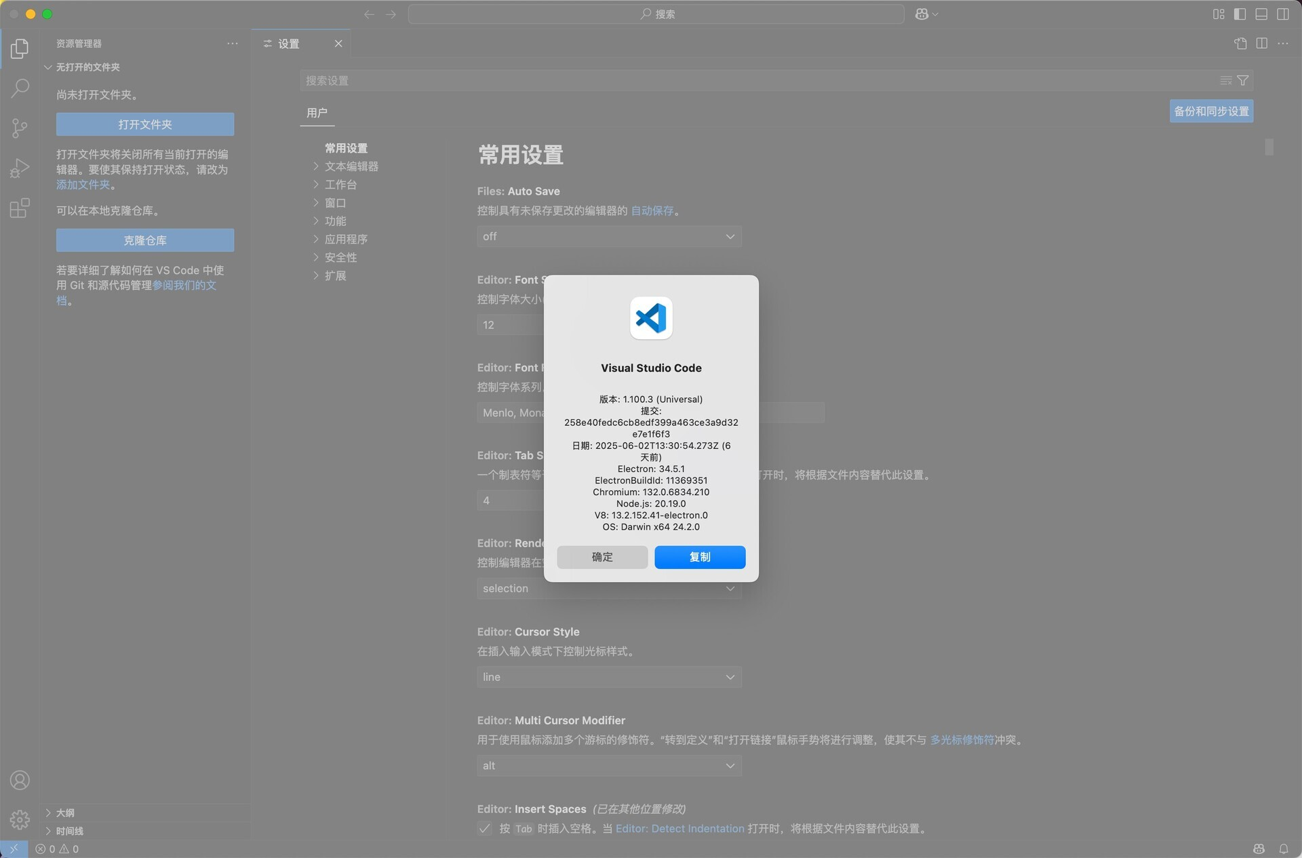Click 确定 button in about dialog
This screenshot has width=1302, height=858.
(602, 557)
